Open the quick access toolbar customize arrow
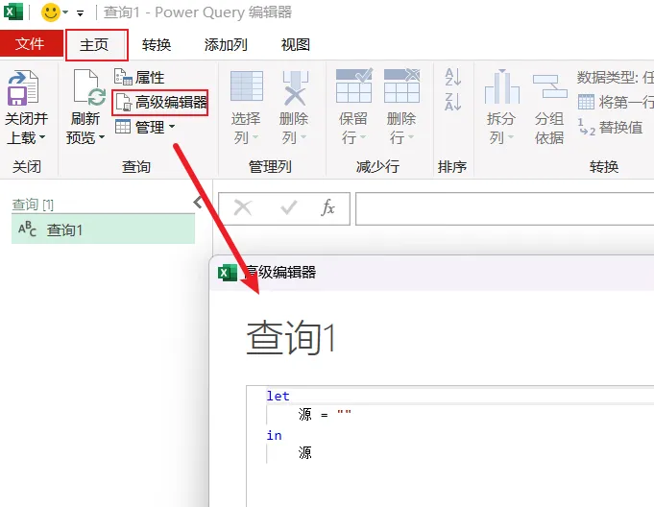The height and width of the screenshot is (507, 654). point(80,13)
